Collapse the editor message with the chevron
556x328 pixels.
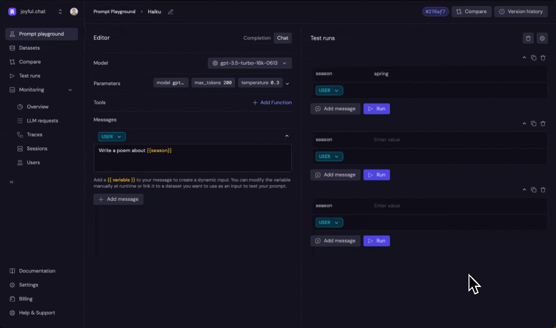pyautogui.click(x=287, y=136)
